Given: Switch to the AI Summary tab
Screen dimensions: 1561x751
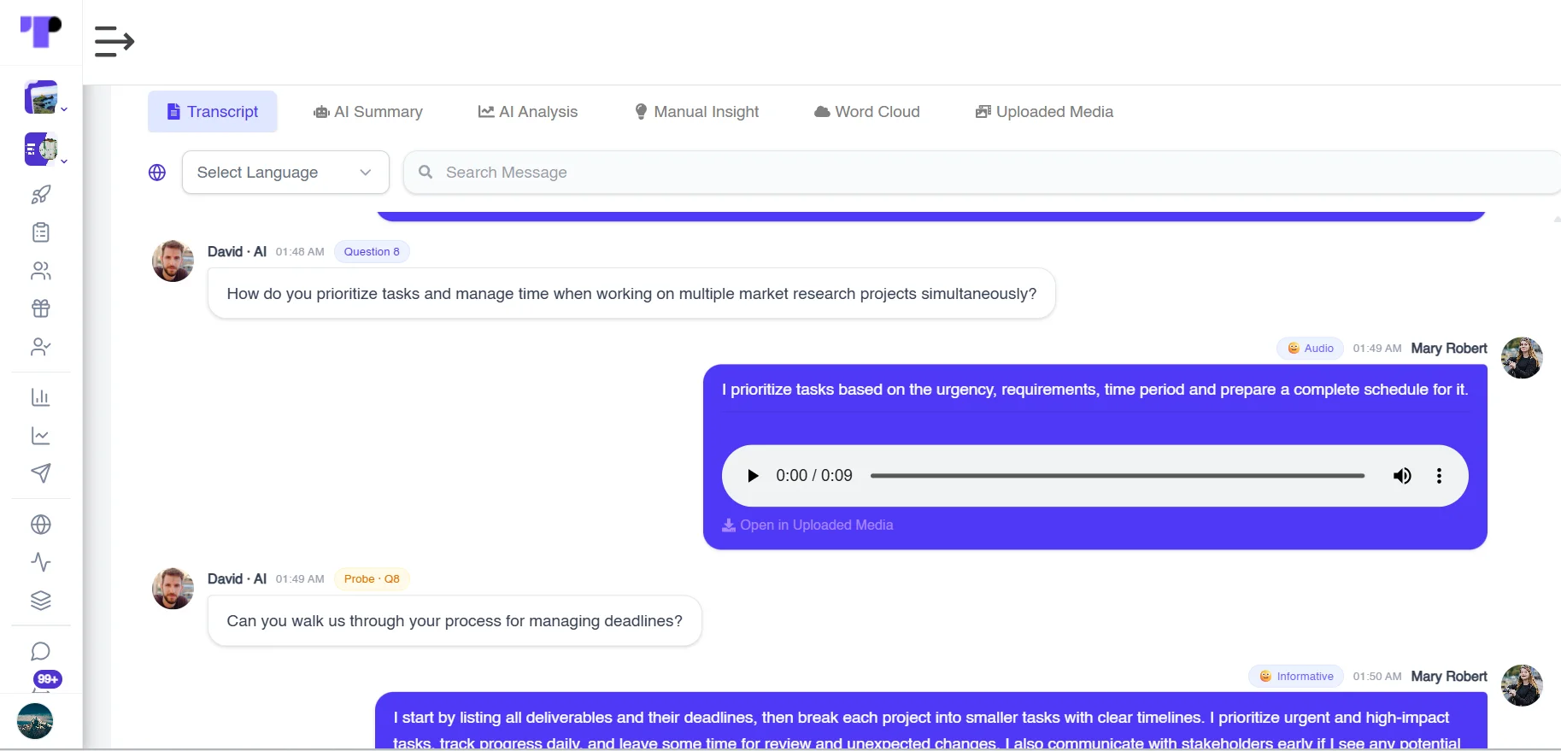Looking at the screenshot, I should (368, 112).
